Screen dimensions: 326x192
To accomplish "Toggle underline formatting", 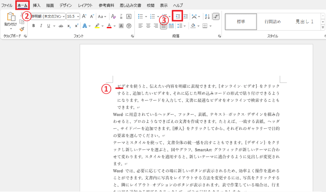I will point(48,26).
